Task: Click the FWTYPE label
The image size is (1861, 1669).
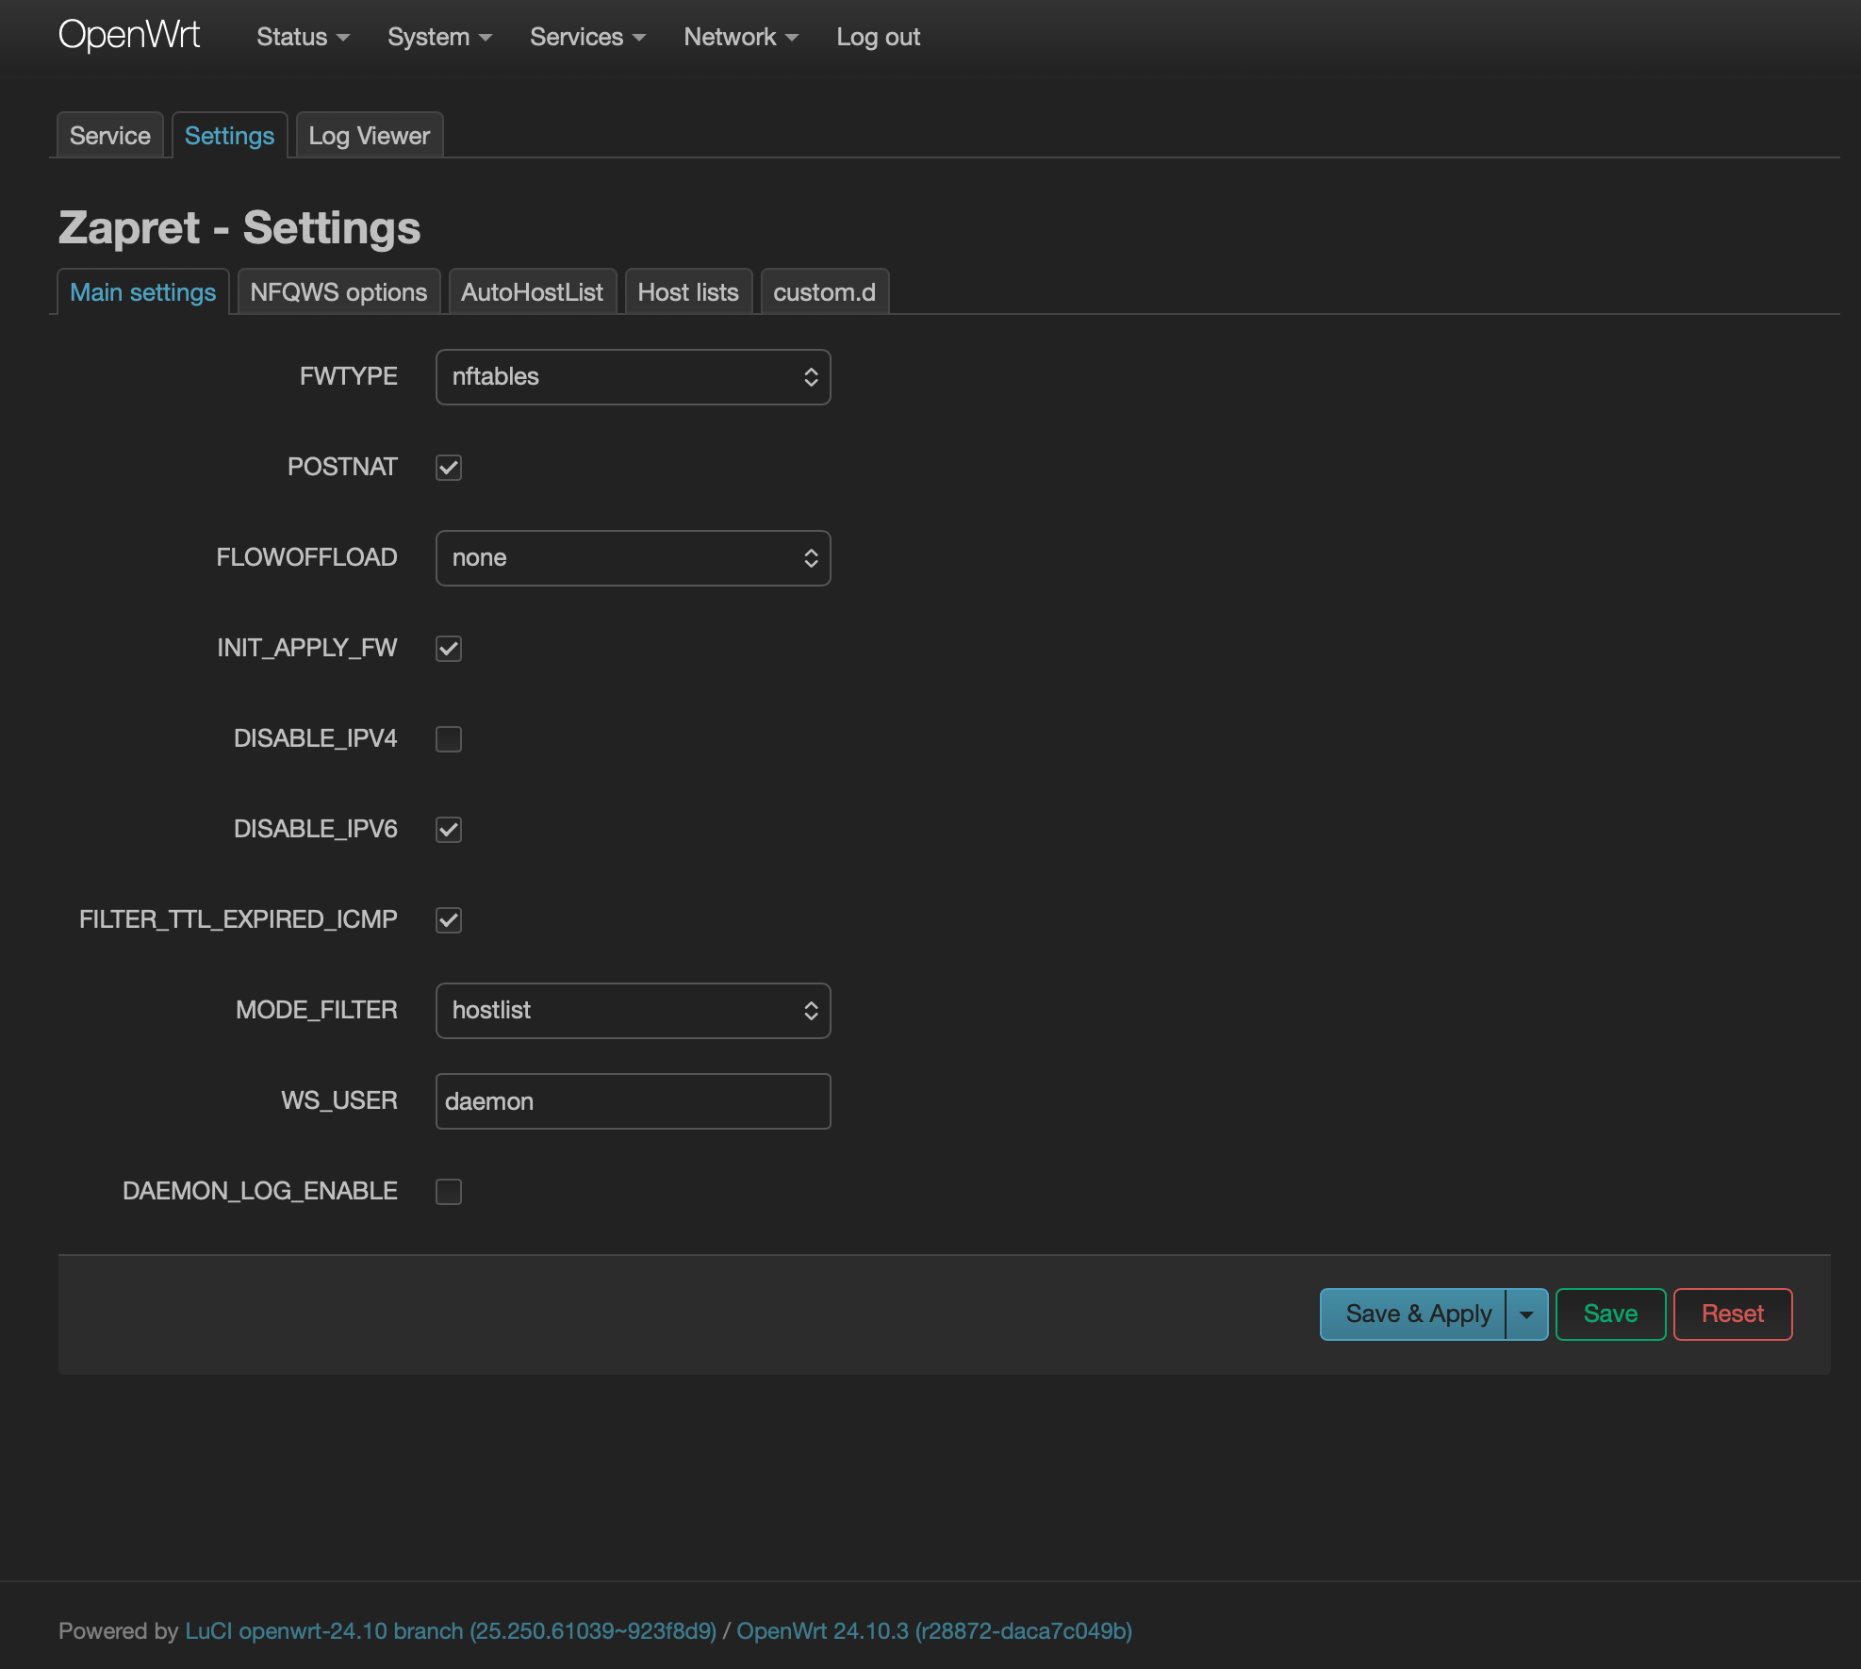Action: [349, 376]
